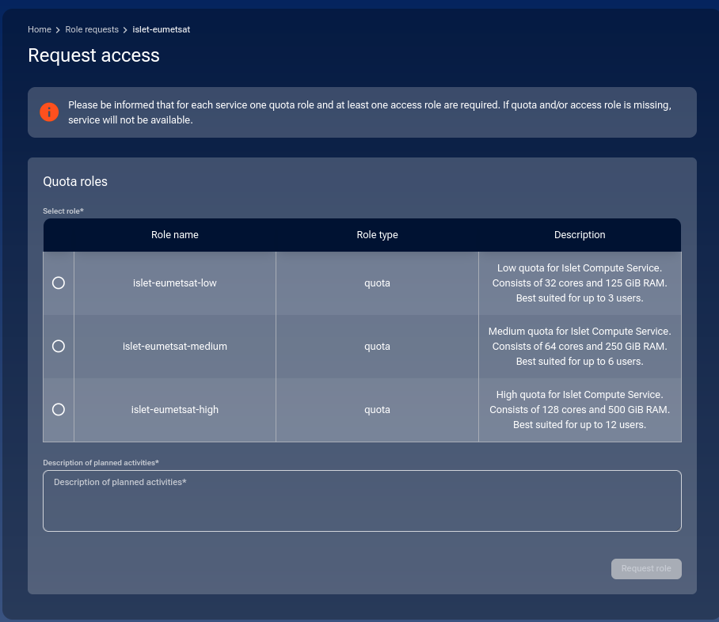Click the chevron after Home in breadcrumb
This screenshot has width=719, height=622.
[59, 30]
